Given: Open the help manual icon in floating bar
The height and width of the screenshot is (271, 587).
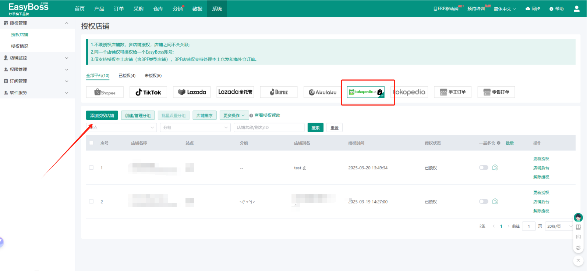Looking at the screenshot, I should [578, 227].
